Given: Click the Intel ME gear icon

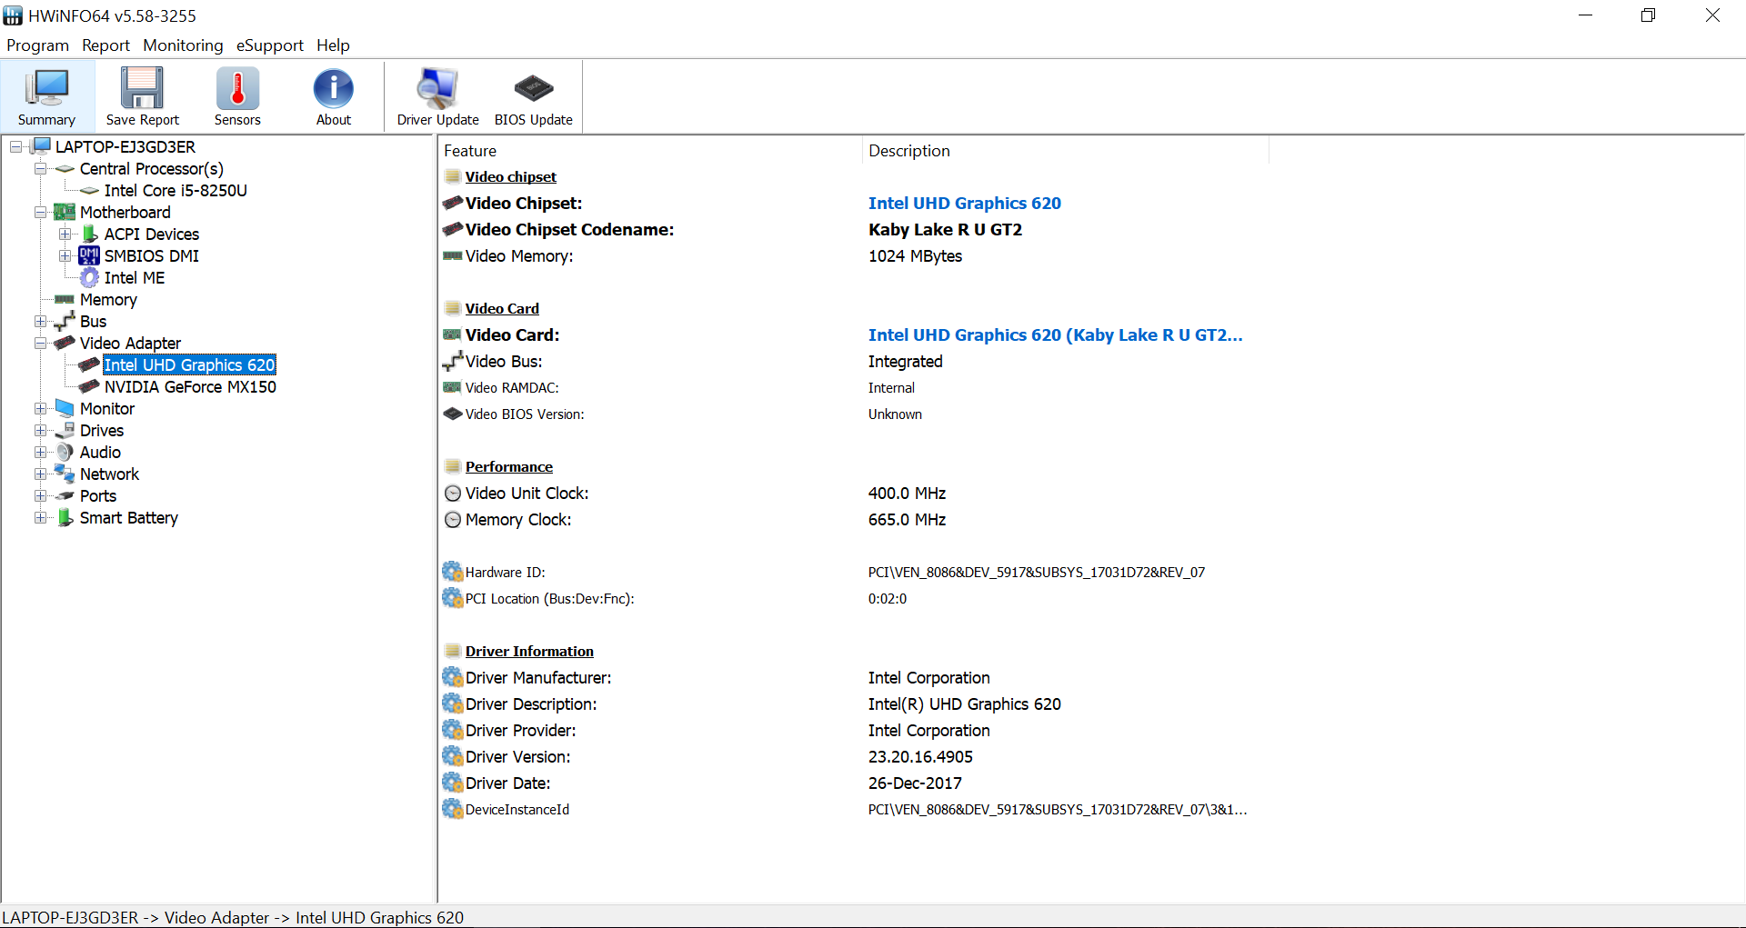Looking at the screenshot, I should coord(89,278).
